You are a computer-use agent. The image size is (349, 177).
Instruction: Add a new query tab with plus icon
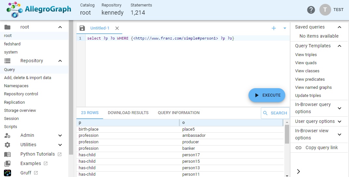(274, 28)
